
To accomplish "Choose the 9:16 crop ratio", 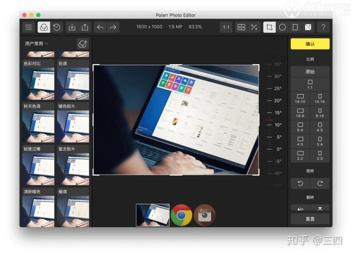I will [x=320, y=113].
